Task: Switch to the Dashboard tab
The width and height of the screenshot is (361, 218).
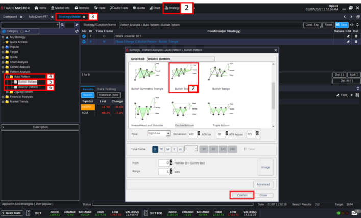Action: point(10,17)
